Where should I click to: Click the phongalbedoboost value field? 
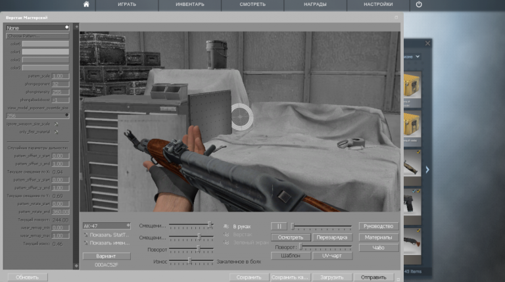coord(60,100)
